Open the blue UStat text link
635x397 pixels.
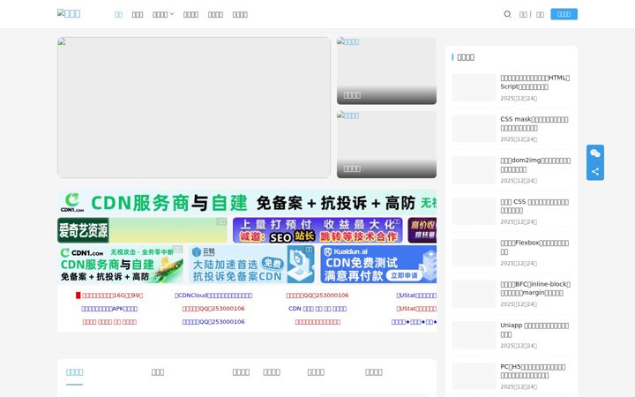416,296
